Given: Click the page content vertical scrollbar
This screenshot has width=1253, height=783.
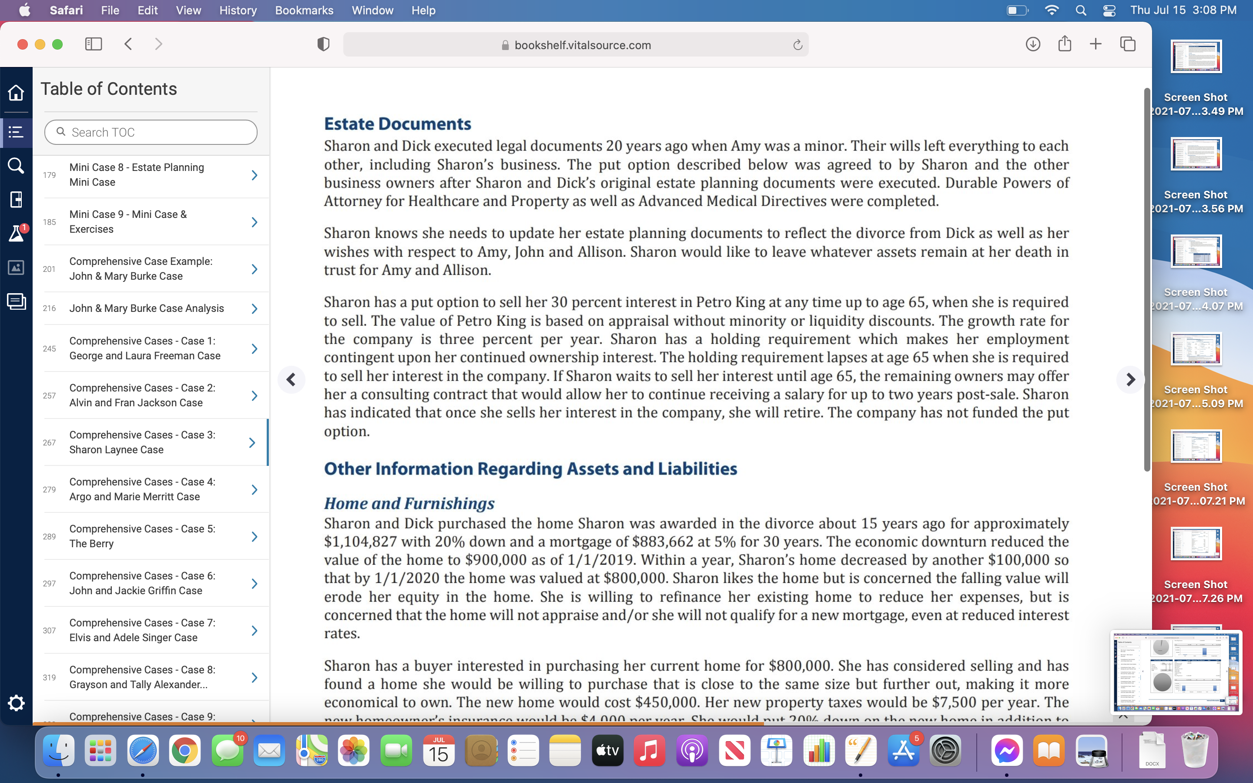Looking at the screenshot, I should click(x=1147, y=280).
